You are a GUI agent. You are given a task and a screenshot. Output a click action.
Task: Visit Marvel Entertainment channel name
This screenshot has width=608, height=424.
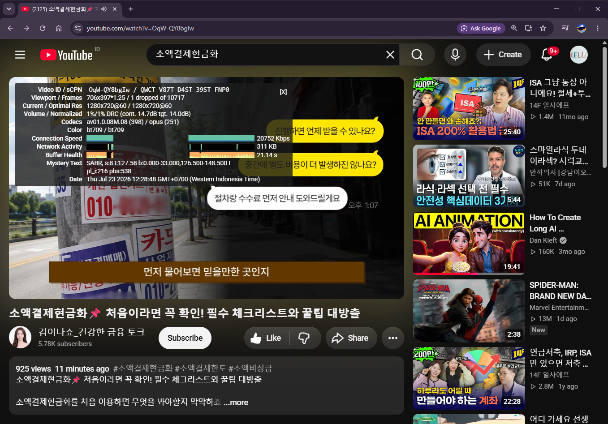tap(559, 308)
